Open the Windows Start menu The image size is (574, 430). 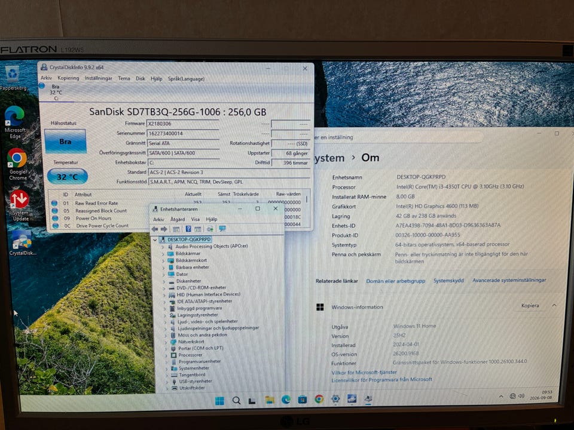[x=219, y=401]
